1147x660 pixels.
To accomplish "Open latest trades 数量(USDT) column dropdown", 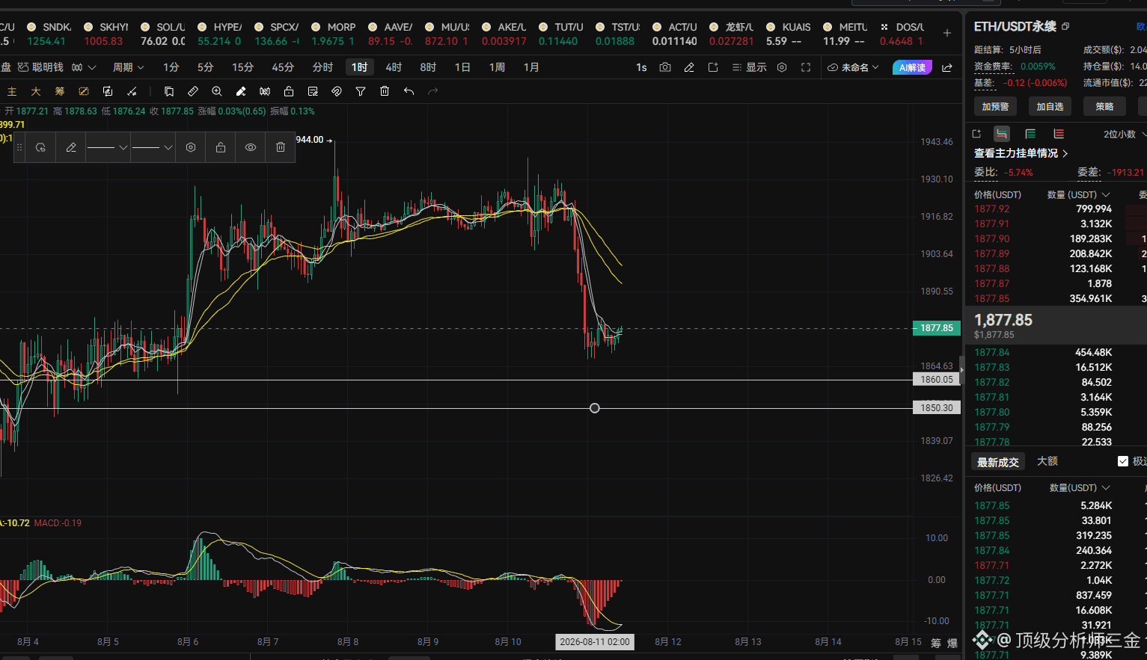I will [x=1080, y=487].
